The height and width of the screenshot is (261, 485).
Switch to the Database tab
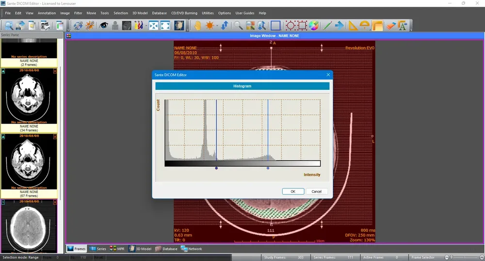pos(166,249)
